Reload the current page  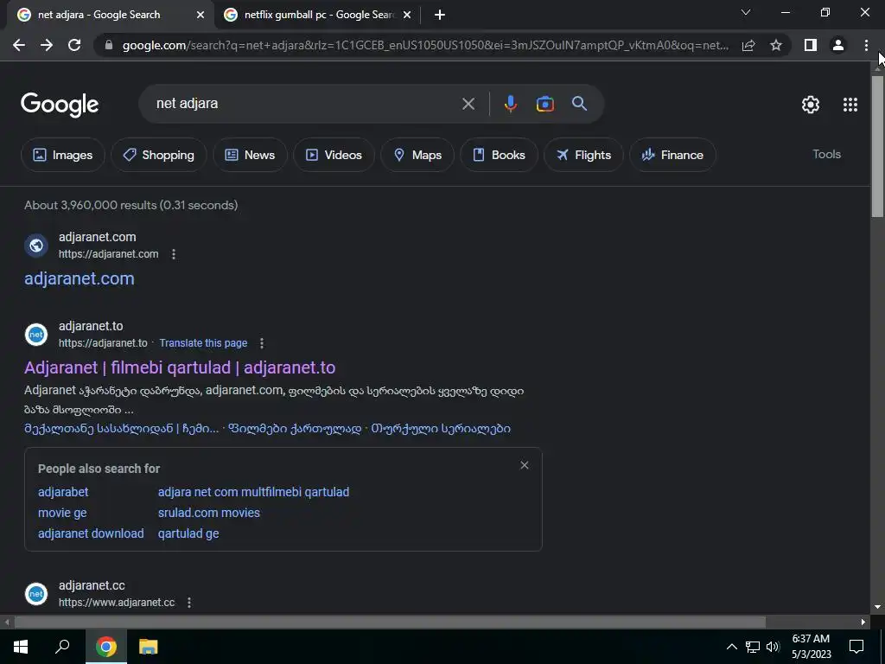74,45
